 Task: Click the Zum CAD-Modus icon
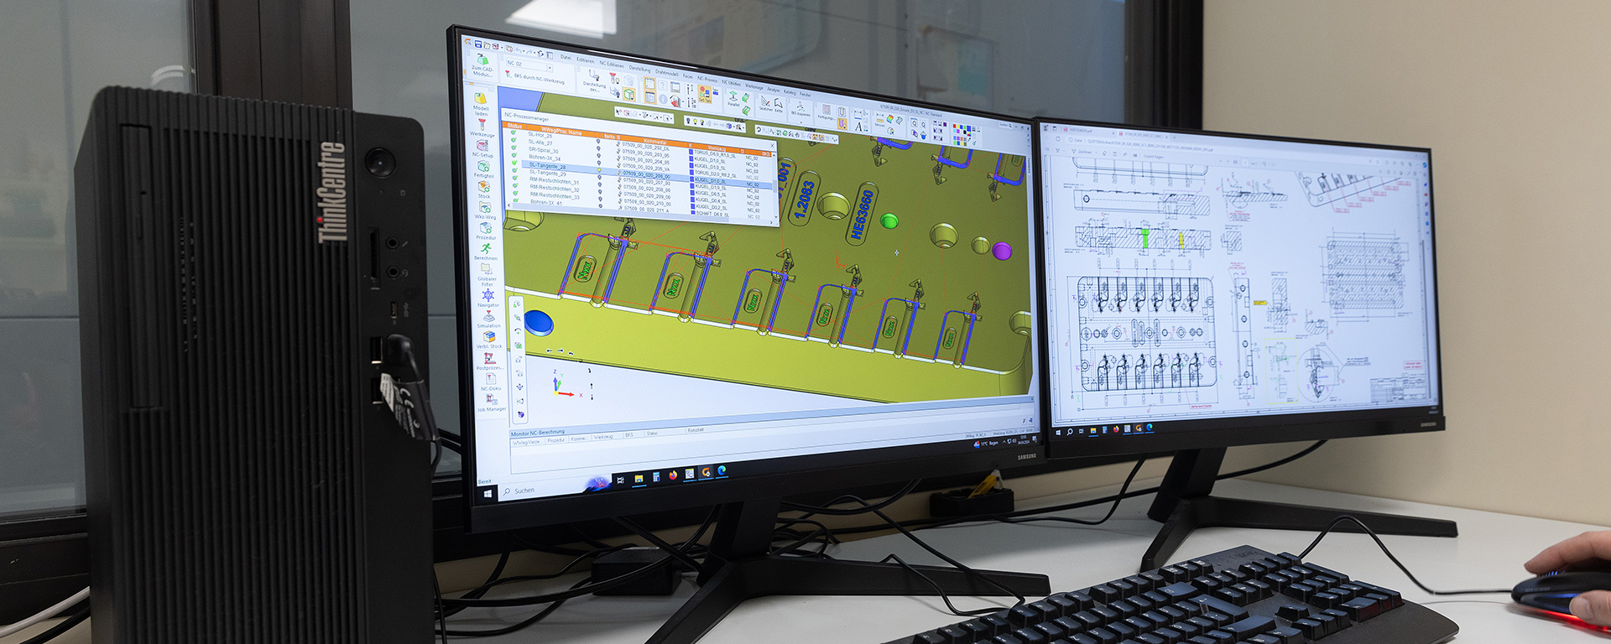[x=482, y=64]
